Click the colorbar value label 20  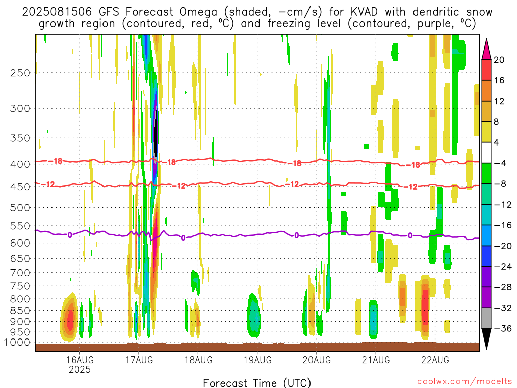[499, 60]
